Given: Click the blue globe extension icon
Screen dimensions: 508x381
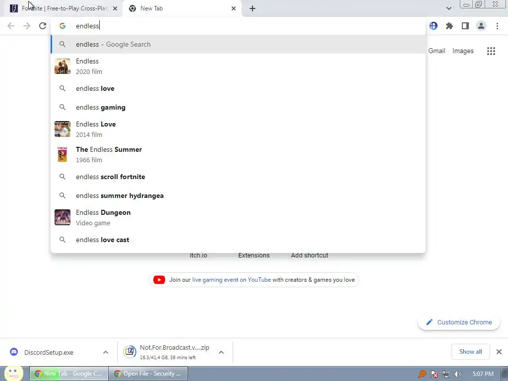Looking at the screenshot, I should click(x=434, y=26).
